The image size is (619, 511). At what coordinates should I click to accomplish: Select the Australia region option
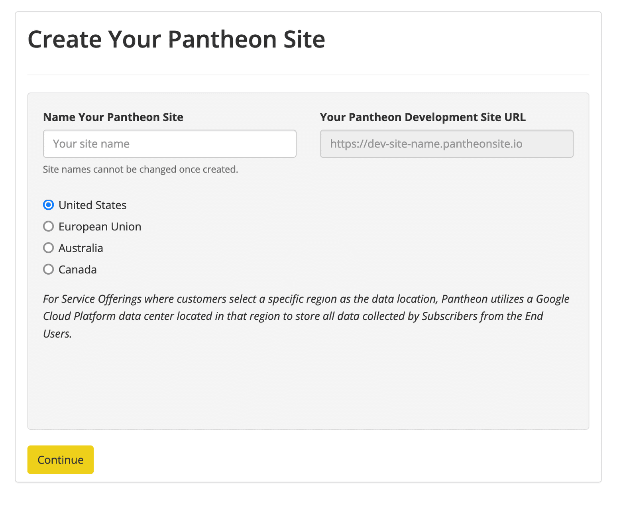click(x=48, y=248)
